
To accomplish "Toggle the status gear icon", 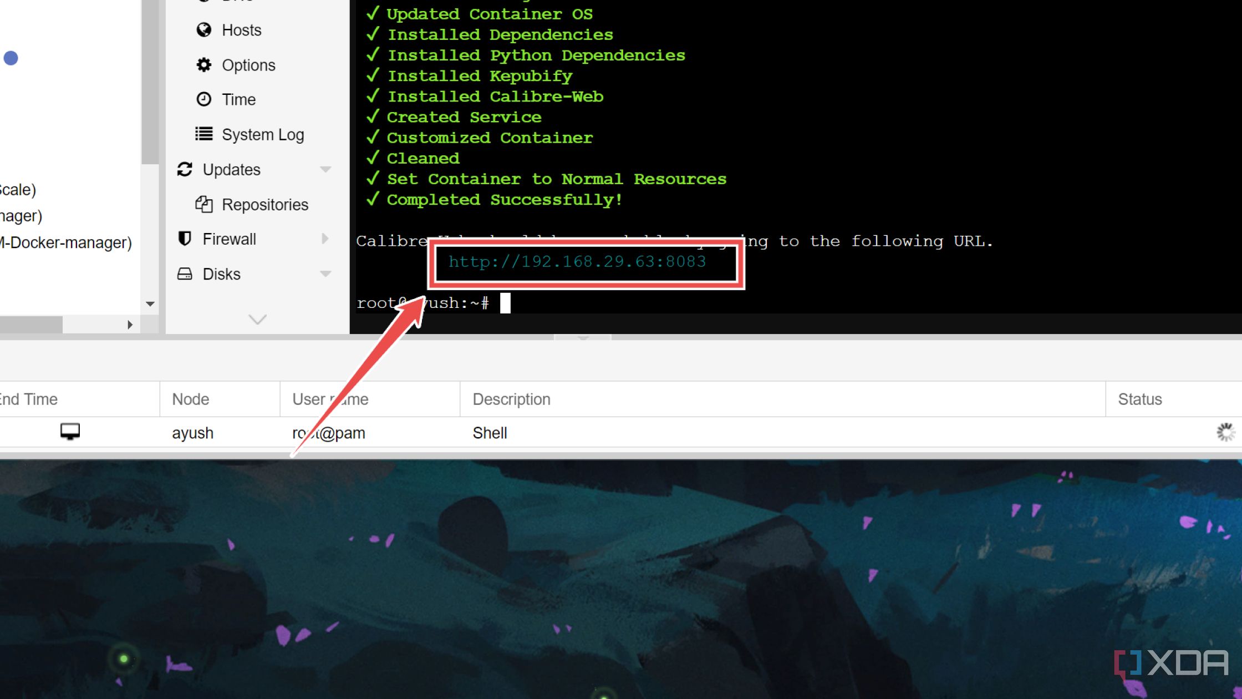I will point(1226,433).
